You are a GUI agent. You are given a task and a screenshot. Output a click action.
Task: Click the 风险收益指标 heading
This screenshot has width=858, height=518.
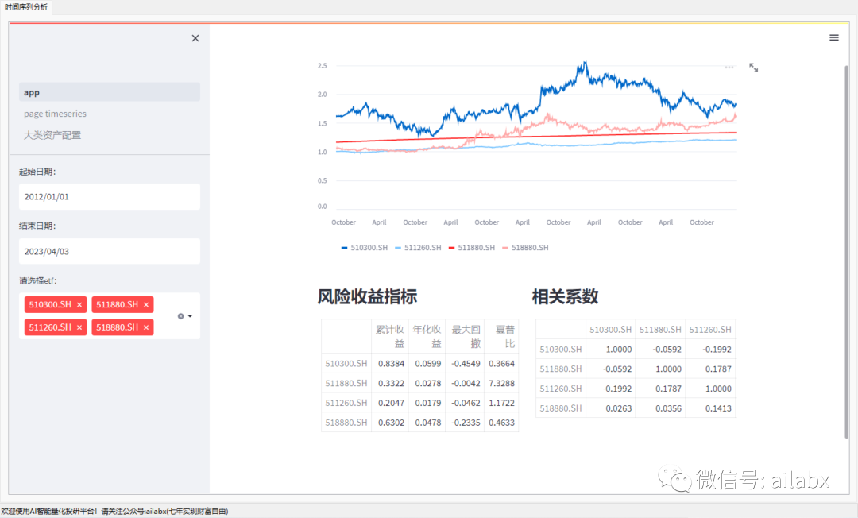[x=367, y=297]
